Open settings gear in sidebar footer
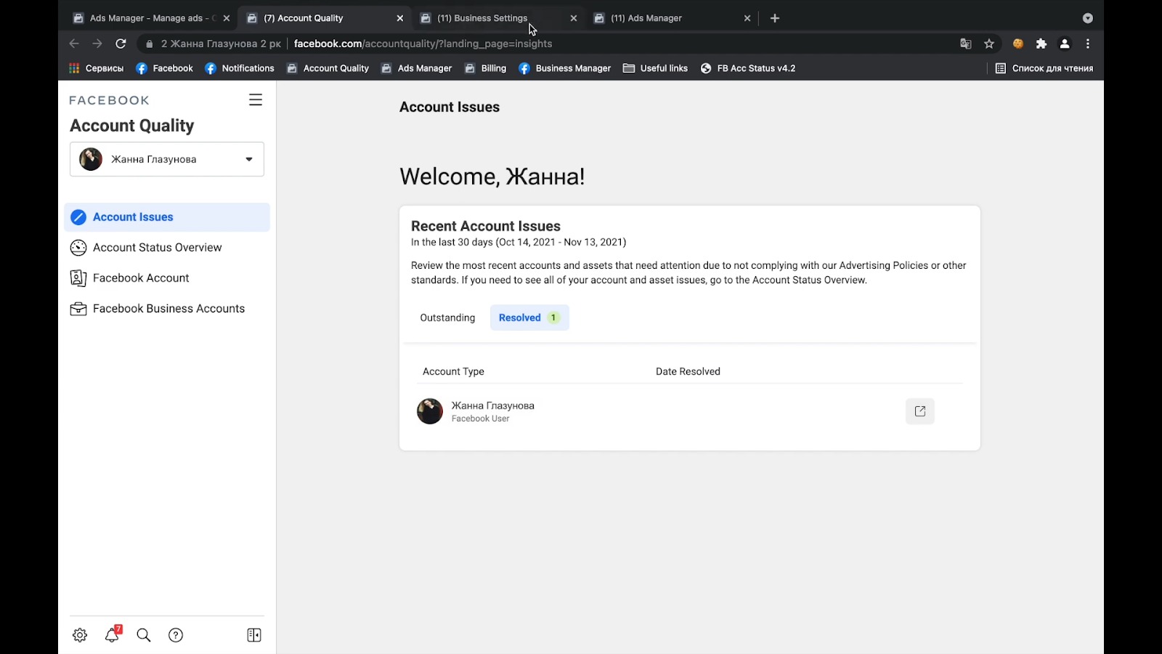 (x=80, y=635)
